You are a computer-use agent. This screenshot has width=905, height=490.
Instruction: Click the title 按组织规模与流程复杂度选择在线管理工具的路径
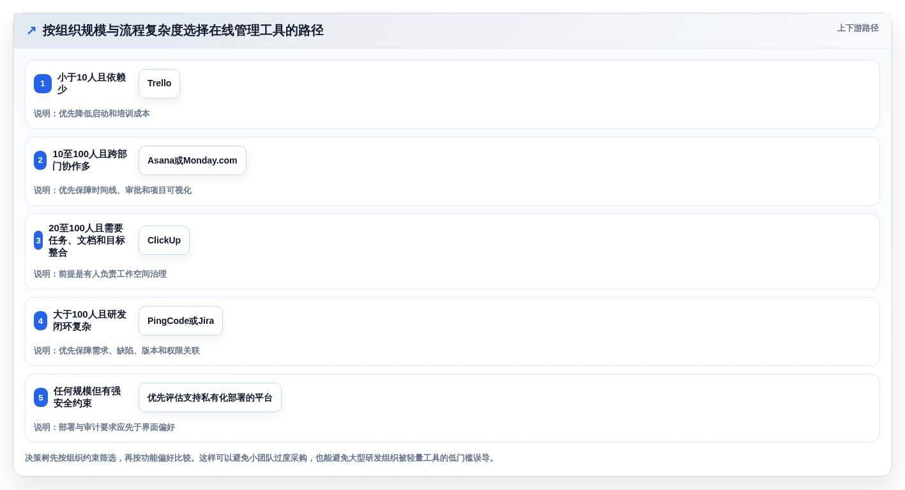point(183,30)
